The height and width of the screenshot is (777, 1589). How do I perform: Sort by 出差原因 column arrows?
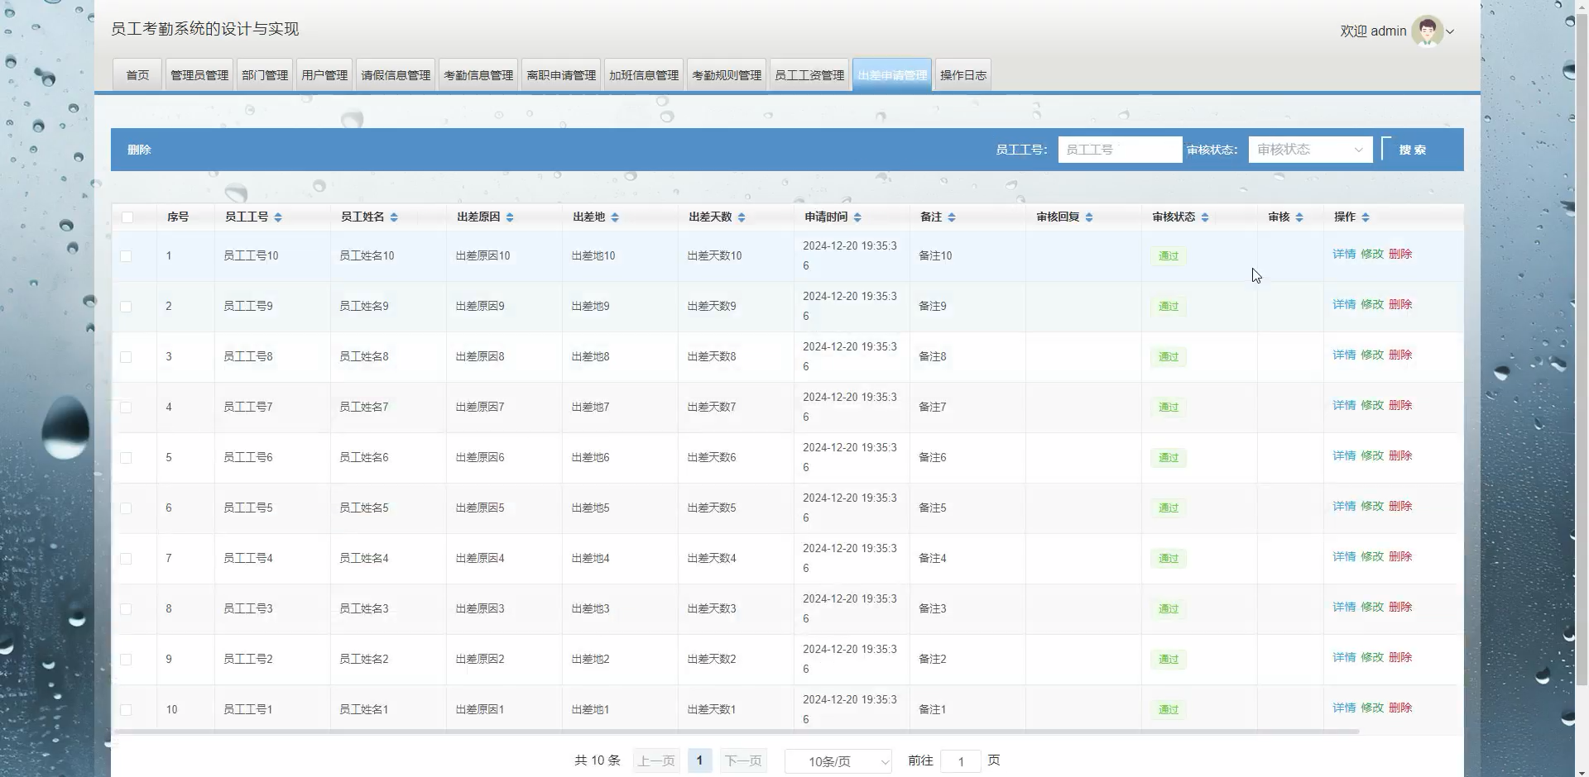[510, 217]
